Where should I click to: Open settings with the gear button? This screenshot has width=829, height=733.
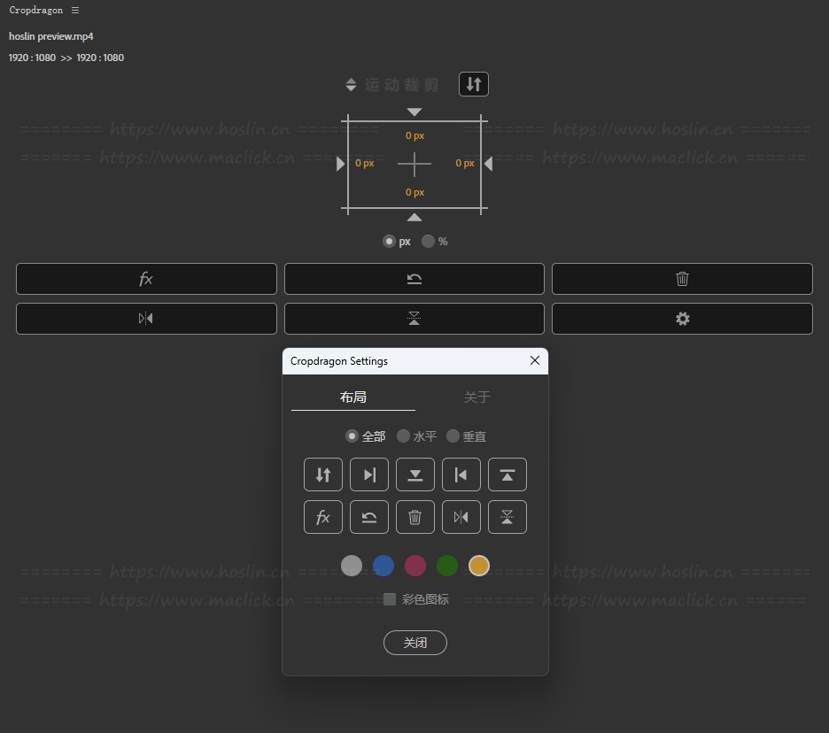coord(682,319)
